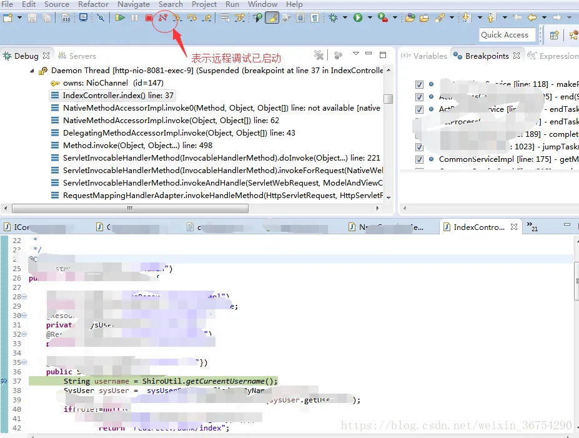Screen dimensions: 579x438
Task: Toggle Mark Occurrences highlighter icon
Action: tap(272, 17)
